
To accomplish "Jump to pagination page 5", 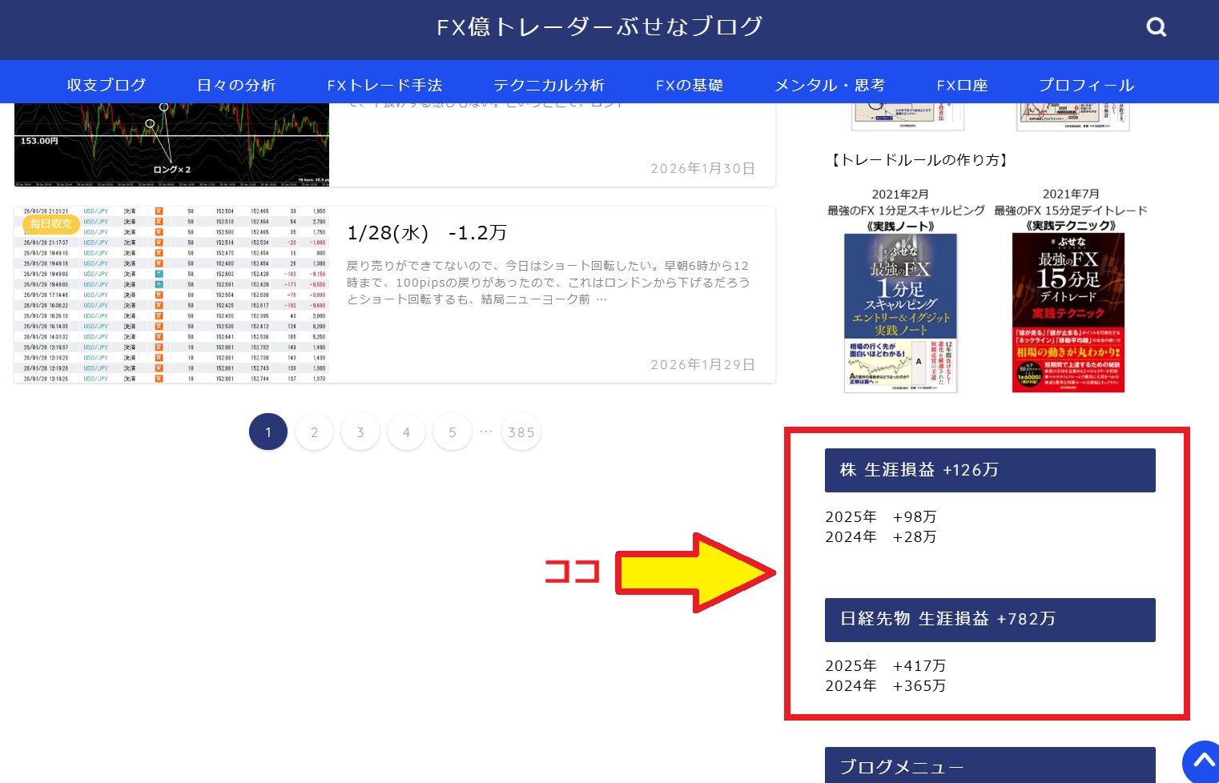I will tap(453, 432).
